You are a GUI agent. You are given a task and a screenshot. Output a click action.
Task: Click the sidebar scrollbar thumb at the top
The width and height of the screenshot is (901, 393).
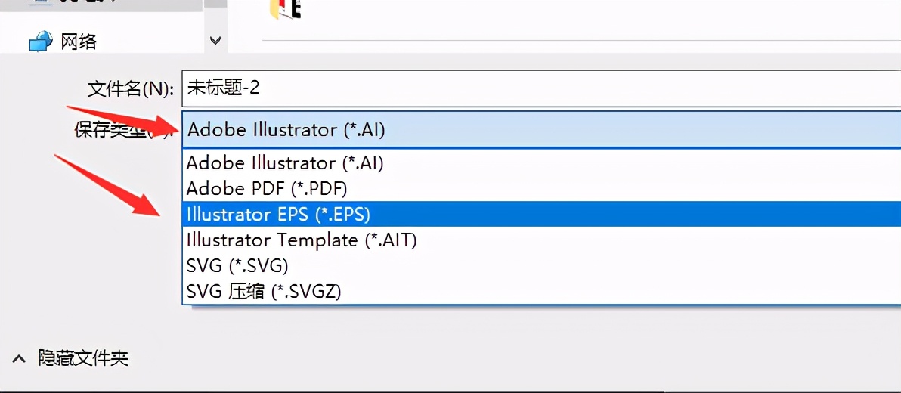pos(215,4)
